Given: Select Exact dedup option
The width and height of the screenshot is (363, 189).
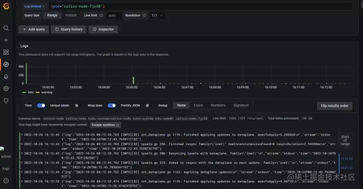Looking at the screenshot, I should click(x=198, y=105).
